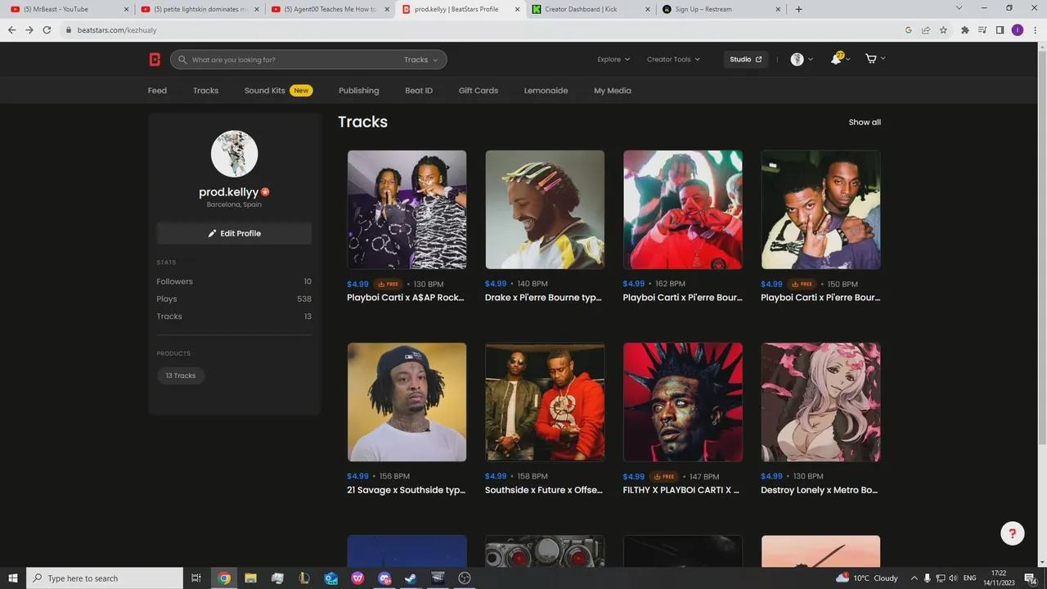Click the 13 Tracks product chip

pos(181,375)
